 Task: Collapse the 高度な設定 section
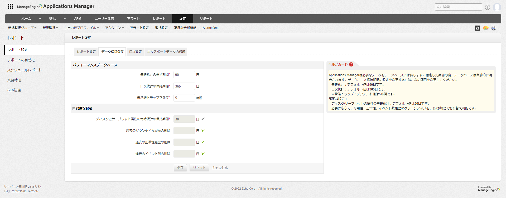pos(74,108)
